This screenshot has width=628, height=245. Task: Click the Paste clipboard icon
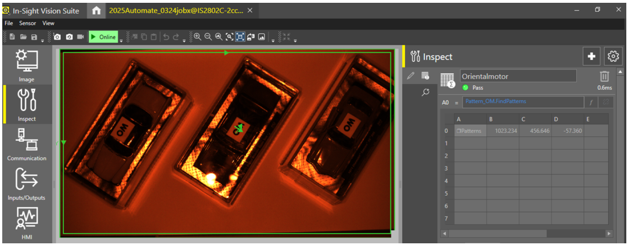(153, 37)
